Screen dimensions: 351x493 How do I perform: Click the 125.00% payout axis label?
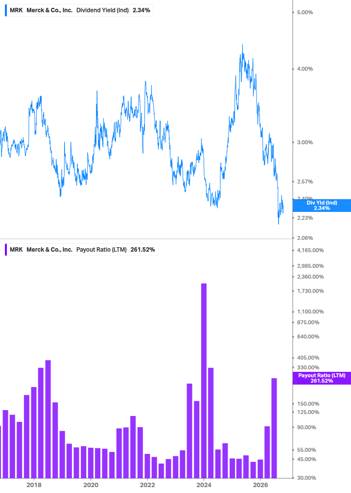click(x=308, y=412)
